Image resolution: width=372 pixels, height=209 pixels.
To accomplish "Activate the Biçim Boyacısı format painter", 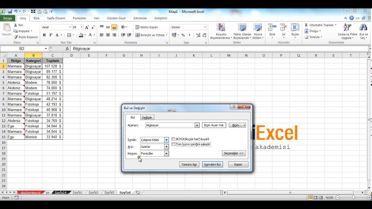I will (x=16, y=37).
